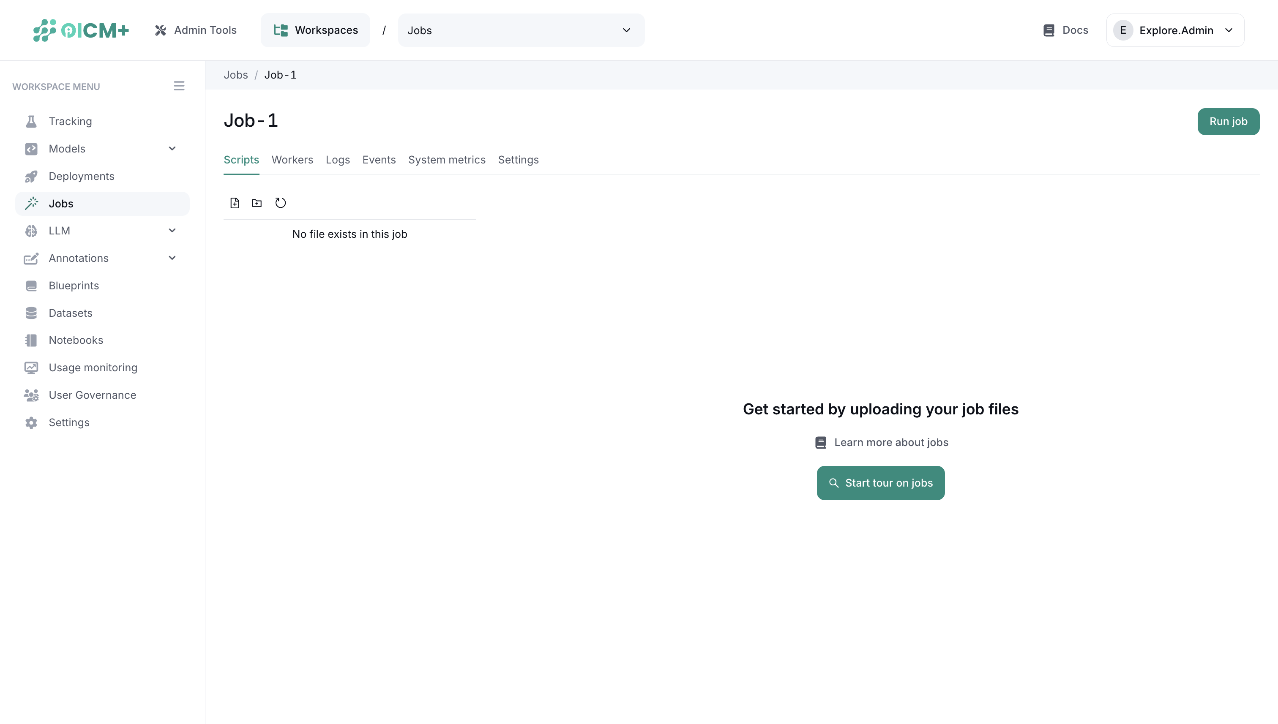Open Notebooks from the workspace menu
Screen dimensions: 1278x724
76,340
